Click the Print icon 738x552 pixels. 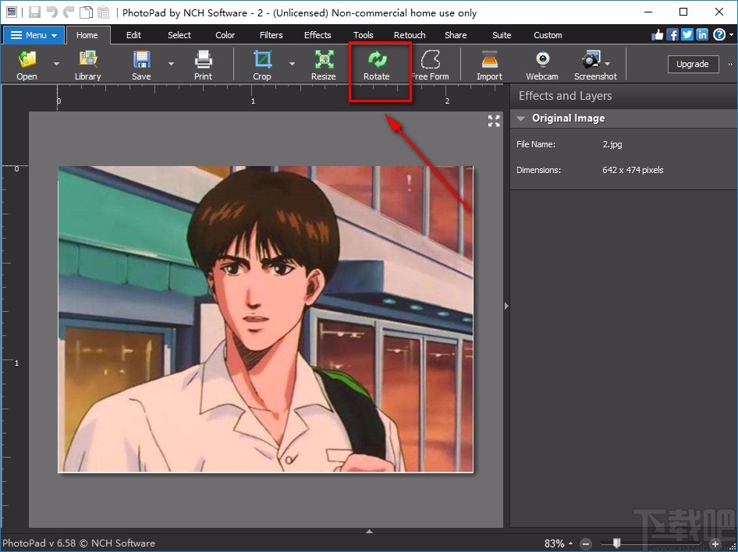coord(203,60)
